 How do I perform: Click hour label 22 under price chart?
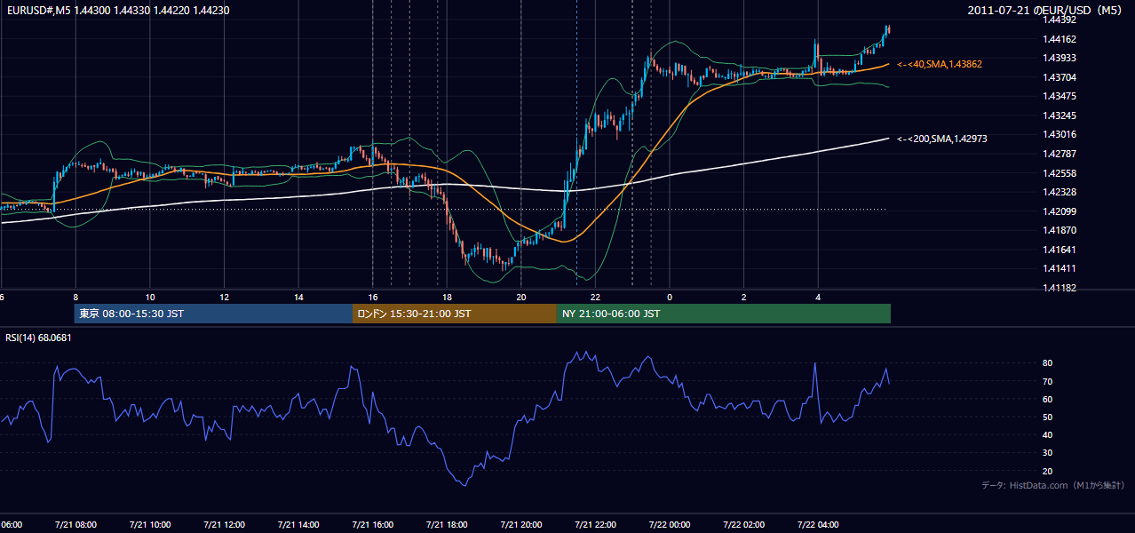tap(595, 297)
